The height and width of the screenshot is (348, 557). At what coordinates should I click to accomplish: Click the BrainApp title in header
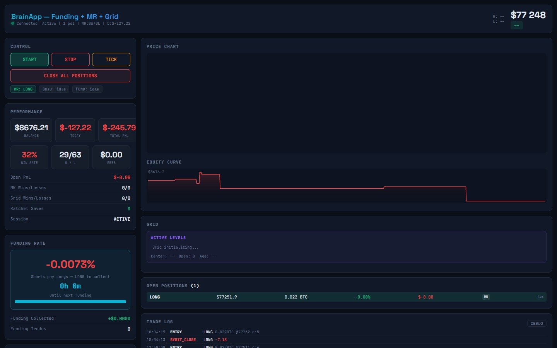[x=65, y=17]
